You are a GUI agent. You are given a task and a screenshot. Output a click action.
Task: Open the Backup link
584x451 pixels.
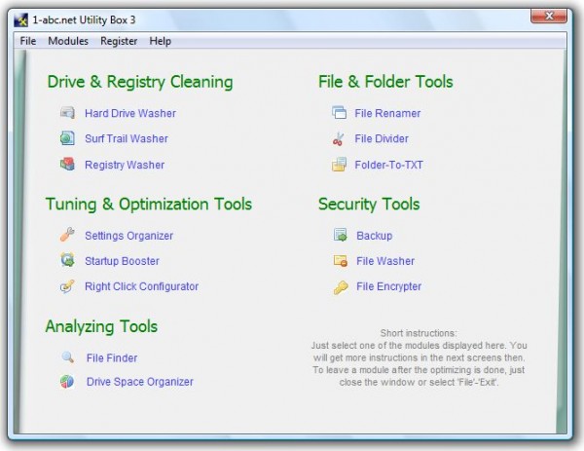point(375,236)
